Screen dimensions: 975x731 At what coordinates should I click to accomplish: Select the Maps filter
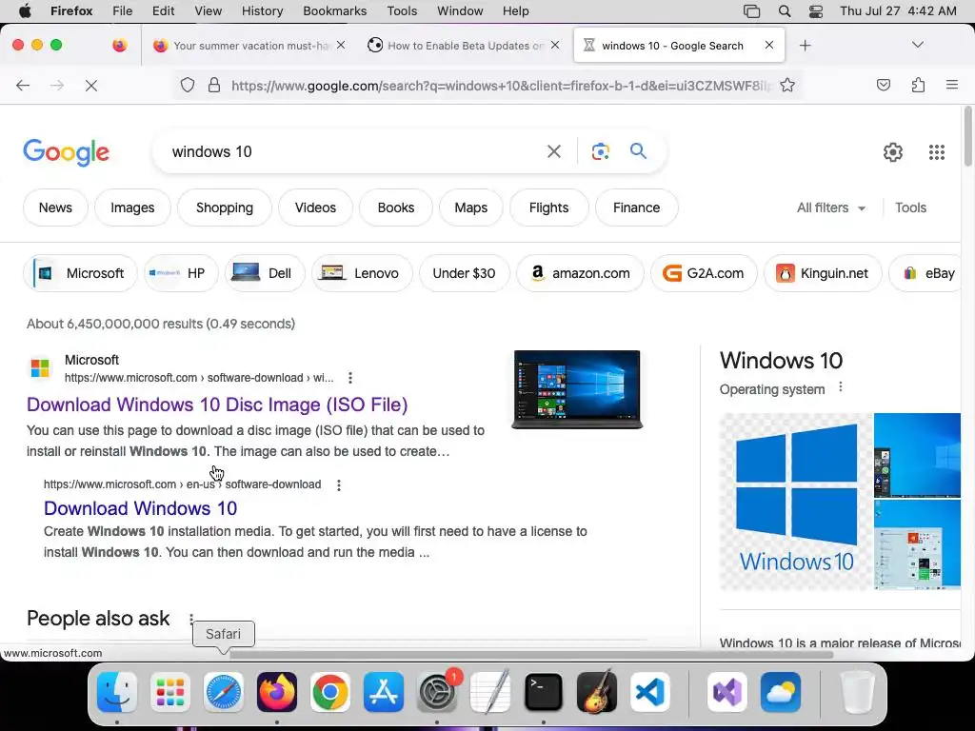(x=470, y=207)
